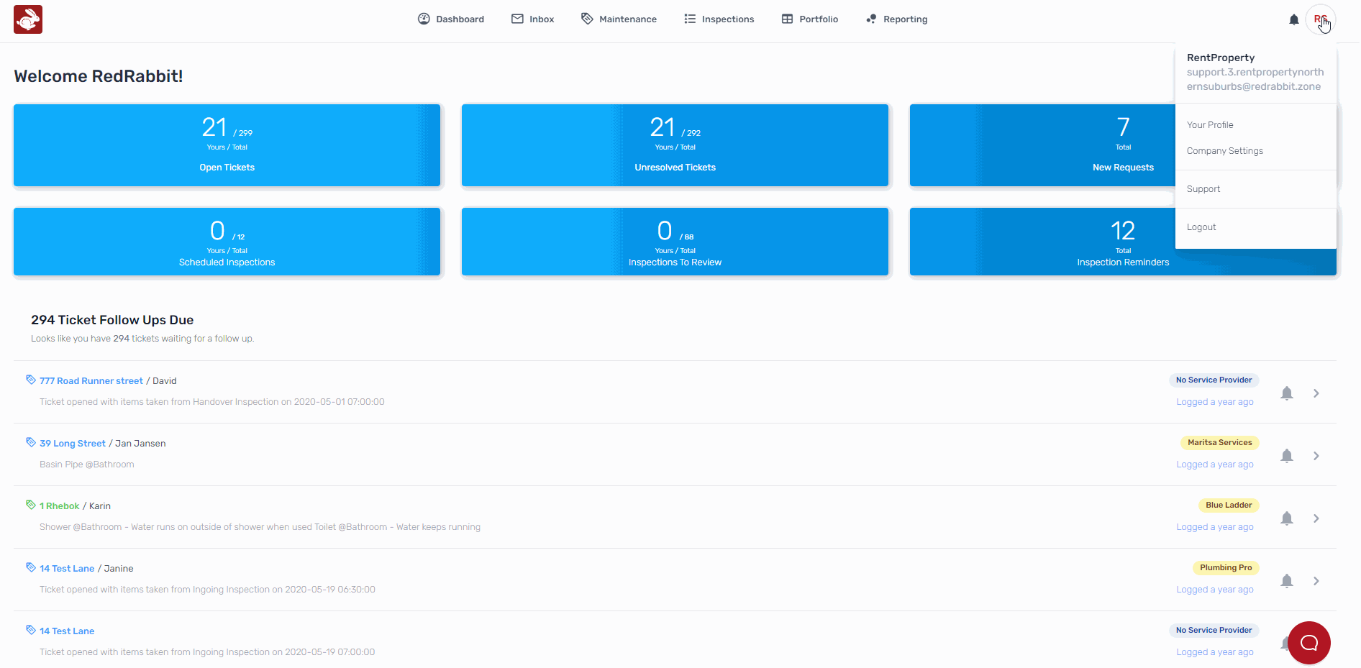This screenshot has height=668, width=1361.
Task: Go to the Inbox menu
Action: pyautogui.click(x=533, y=19)
